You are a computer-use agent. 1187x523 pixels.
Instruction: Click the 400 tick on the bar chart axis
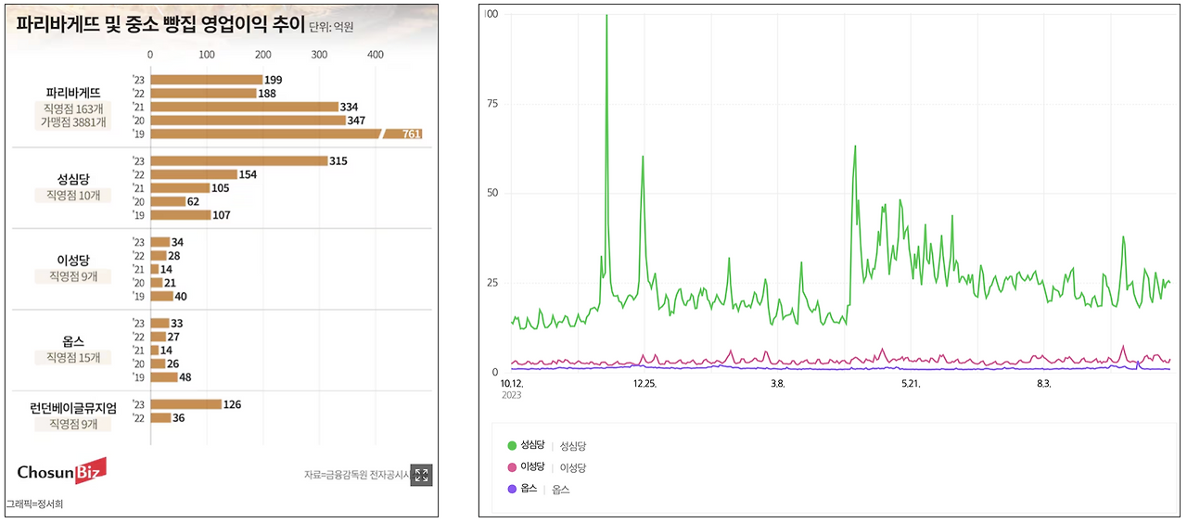pos(376,55)
